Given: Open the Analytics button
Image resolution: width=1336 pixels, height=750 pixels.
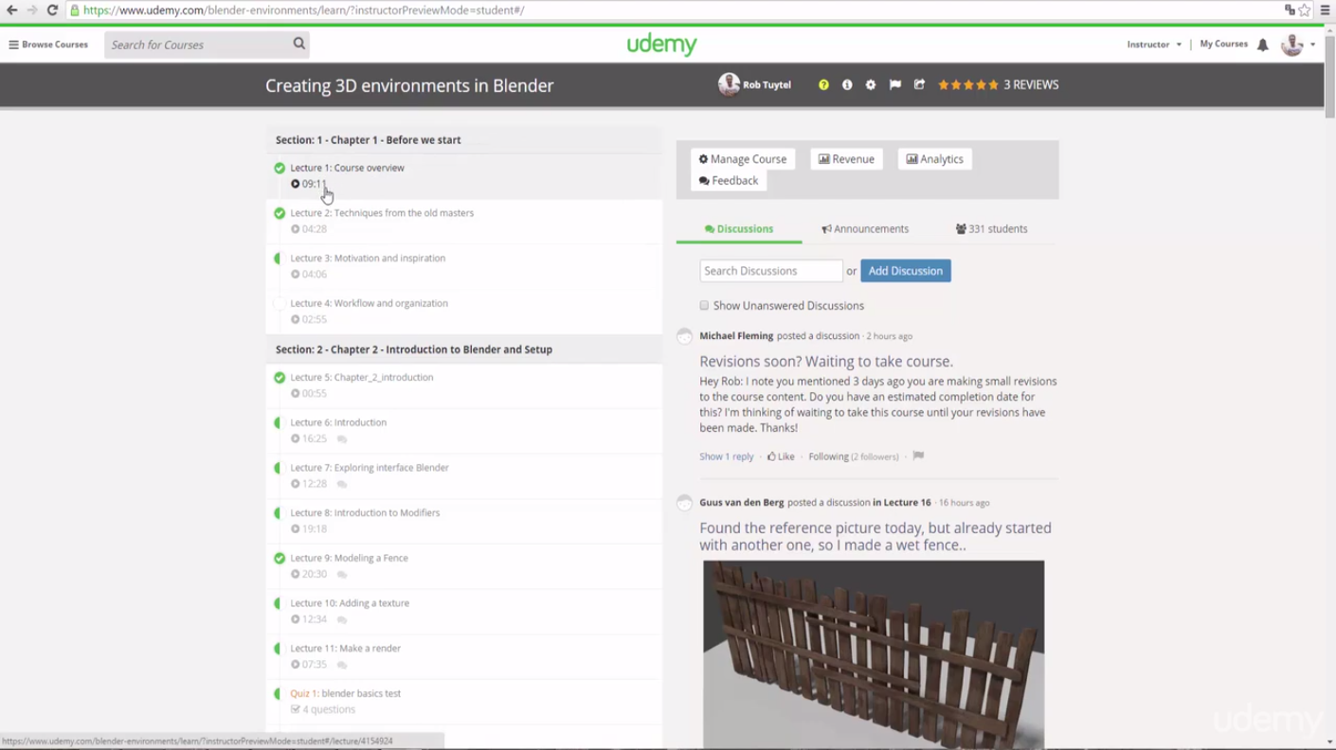Looking at the screenshot, I should tap(934, 159).
